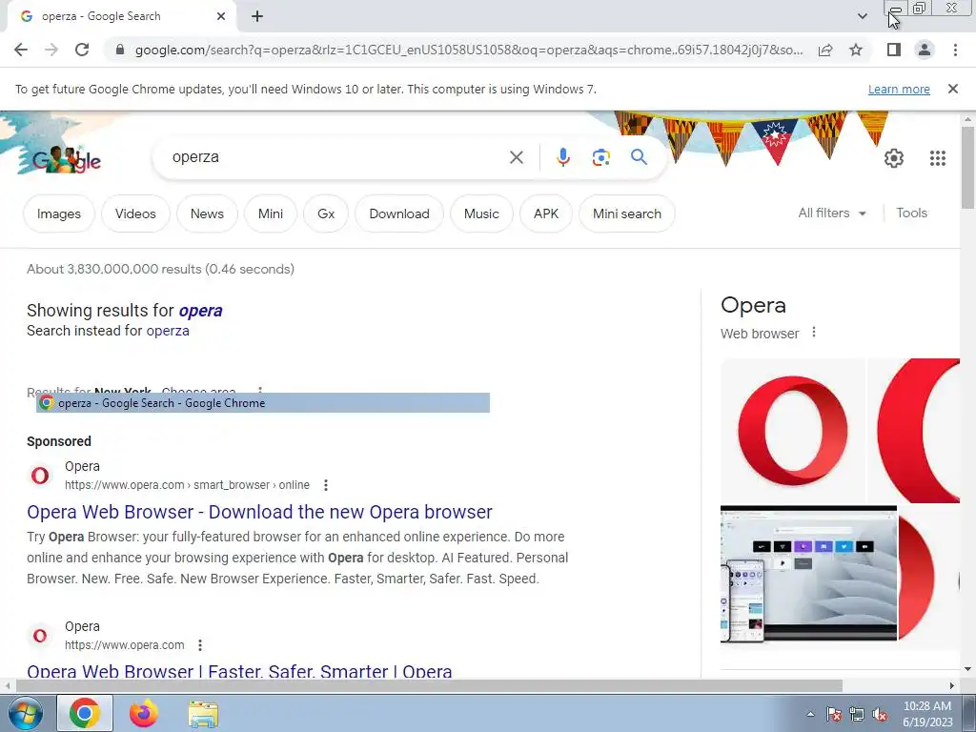Image resolution: width=976 pixels, height=732 pixels.
Task: Search instead for operza
Action: click(168, 331)
